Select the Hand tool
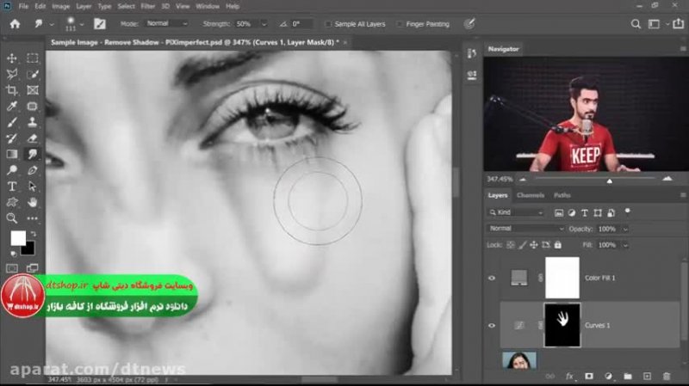Viewport: 689px width, 386px height. tap(32, 202)
